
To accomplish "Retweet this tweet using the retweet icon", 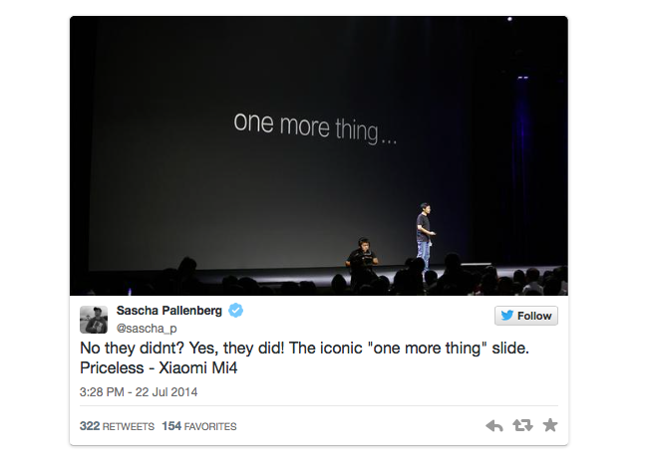I will pyautogui.click(x=522, y=425).
